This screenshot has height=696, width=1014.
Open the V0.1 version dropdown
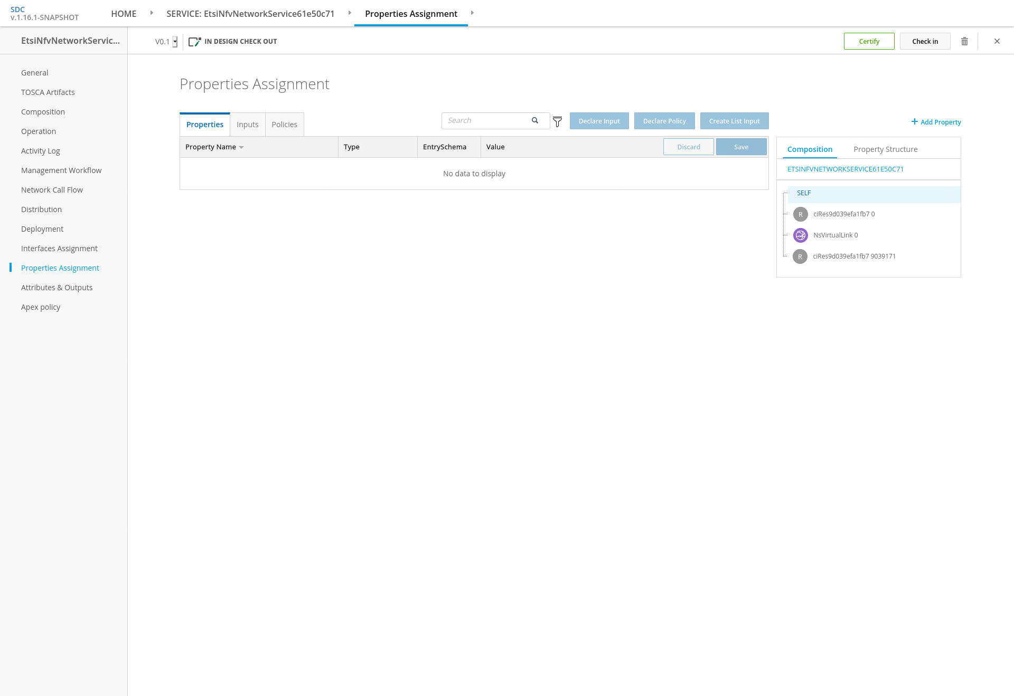pos(175,42)
